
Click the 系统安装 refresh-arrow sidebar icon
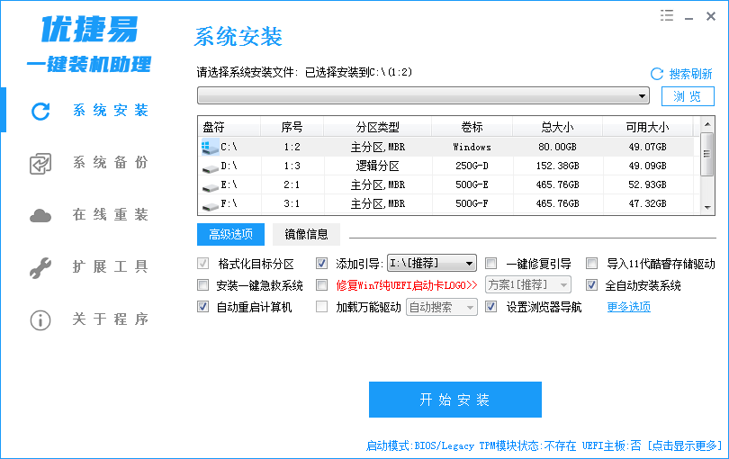40,111
